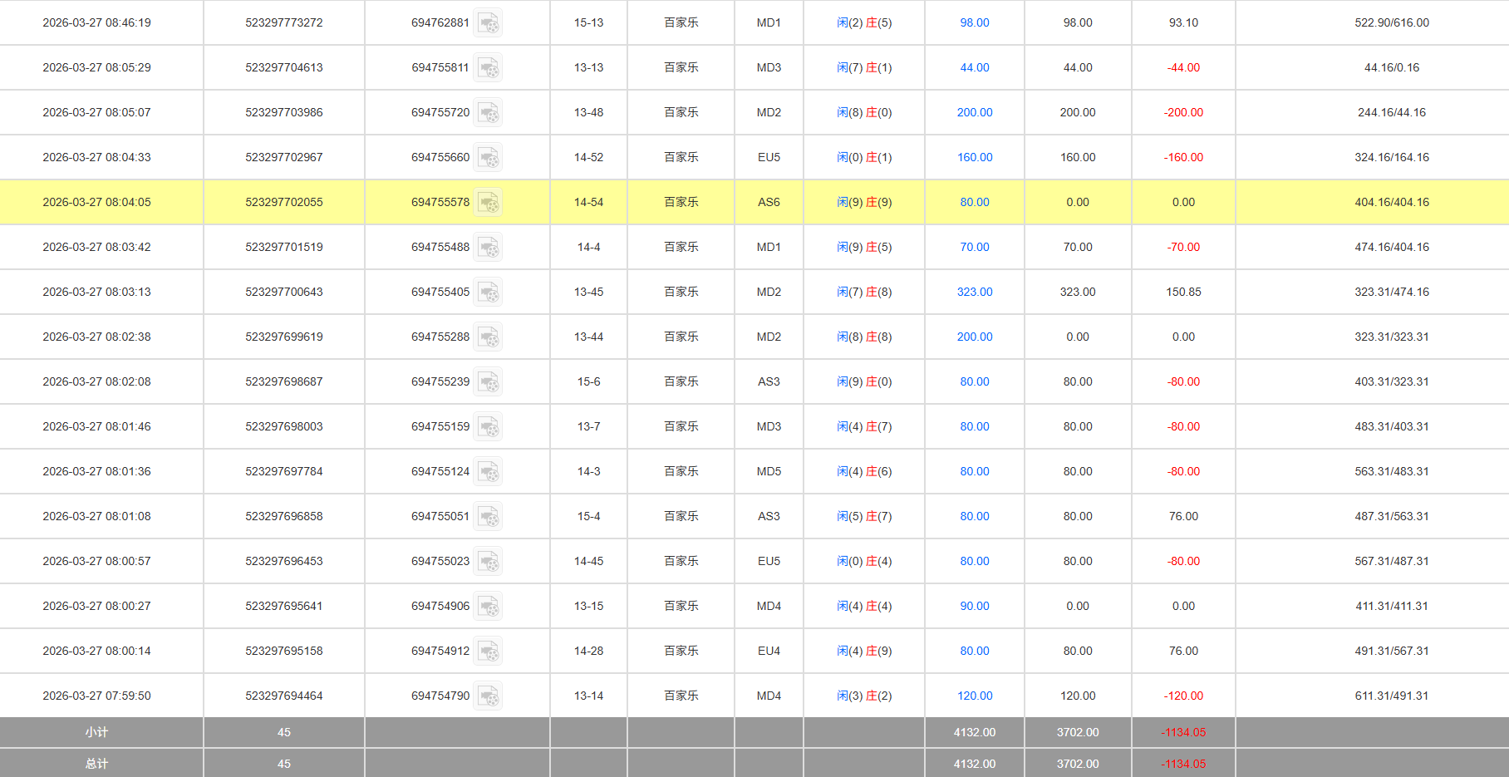Open the 160.00 bet amount link

974,157
